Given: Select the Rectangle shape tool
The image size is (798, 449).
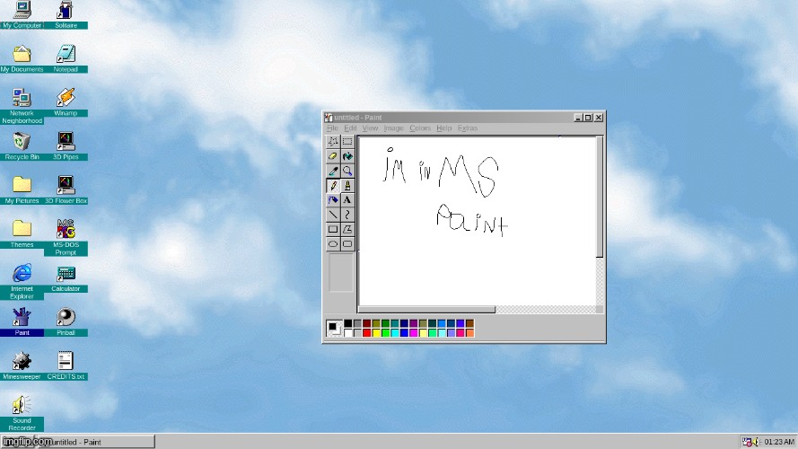Looking at the screenshot, I should (333, 230).
